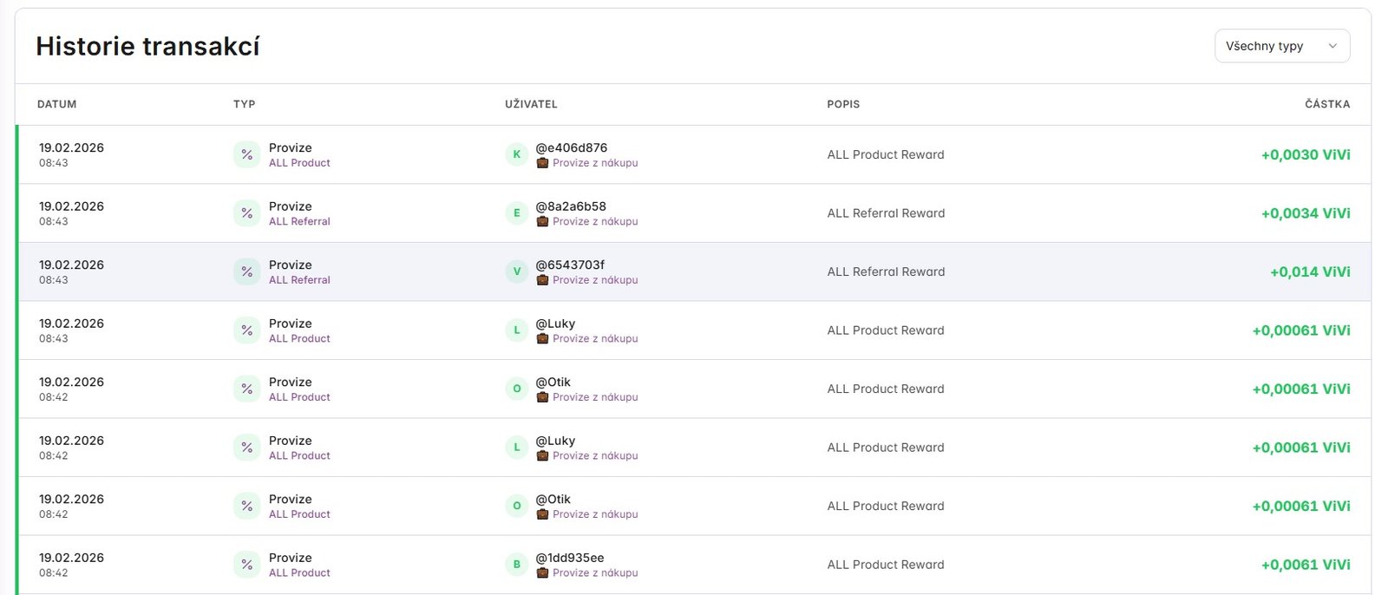The width and height of the screenshot is (1388, 595).
Task: Click the TYP column header
Action: [244, 104]
